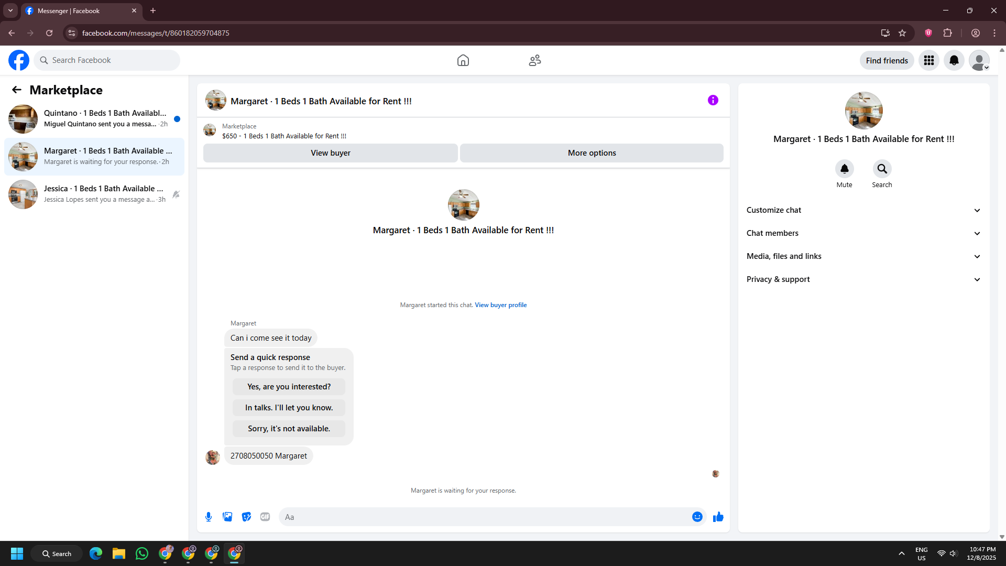
Task: Open the Chrome tab search dropdown
Action: click(x=10, y=10)
